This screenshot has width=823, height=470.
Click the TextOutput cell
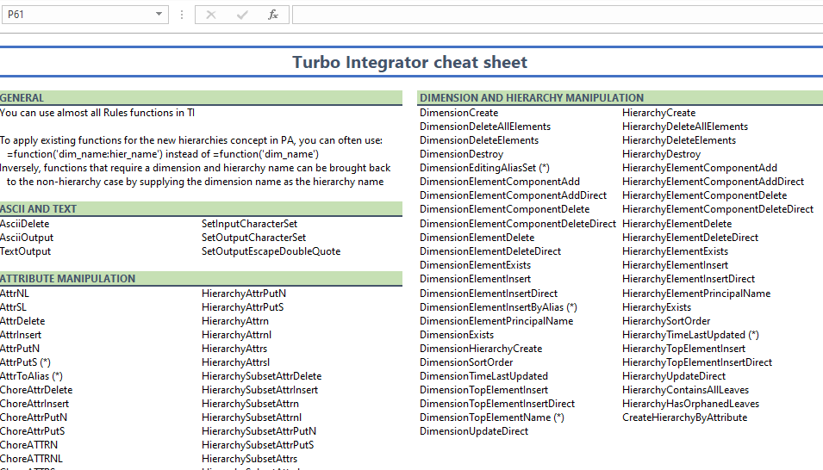[x=26, y=251]
